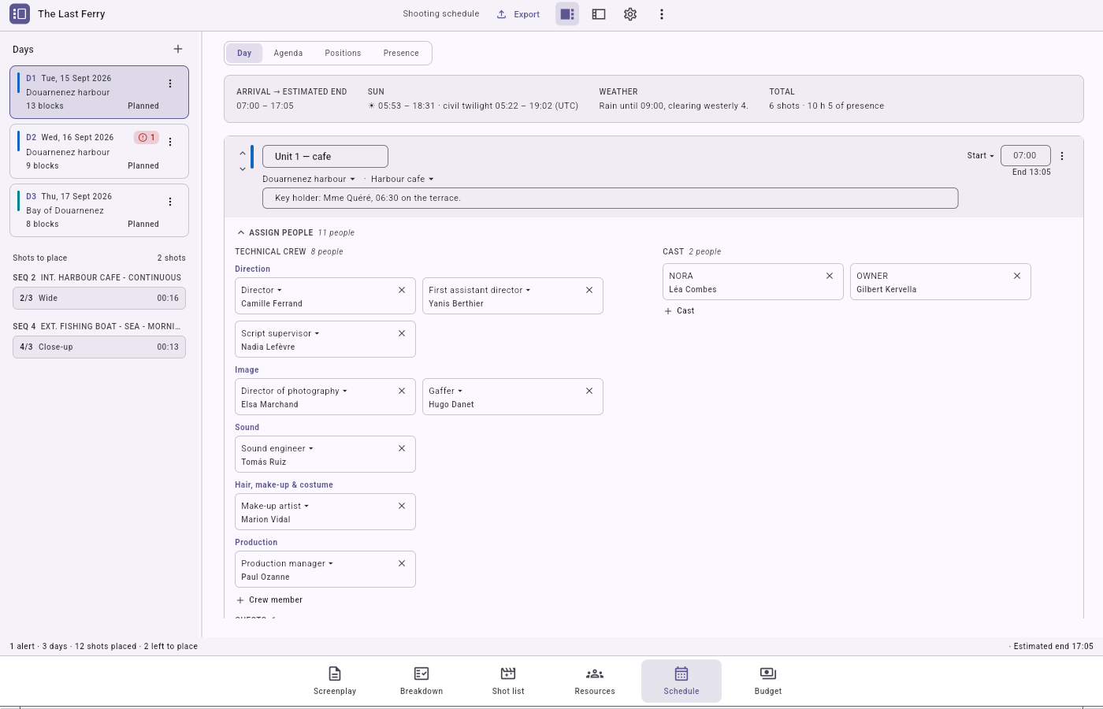The image size is (1103, 709).
Task: Toggle the split panel view icon
Action: click(567, 14)
